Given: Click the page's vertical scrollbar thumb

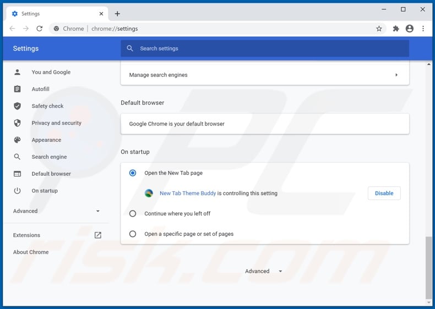Looking at the screenshot, I should pos(428,267).
